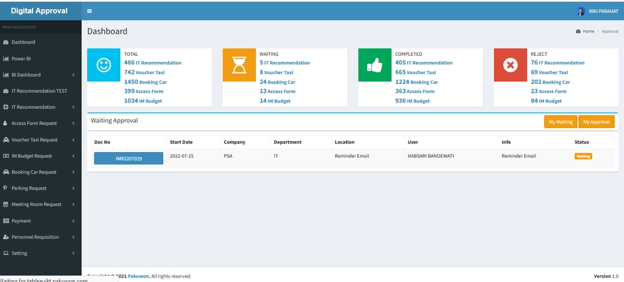Expand the Voucher Taxi Request submenu
This screenshot has height=282, width=624.
[73, 140]
